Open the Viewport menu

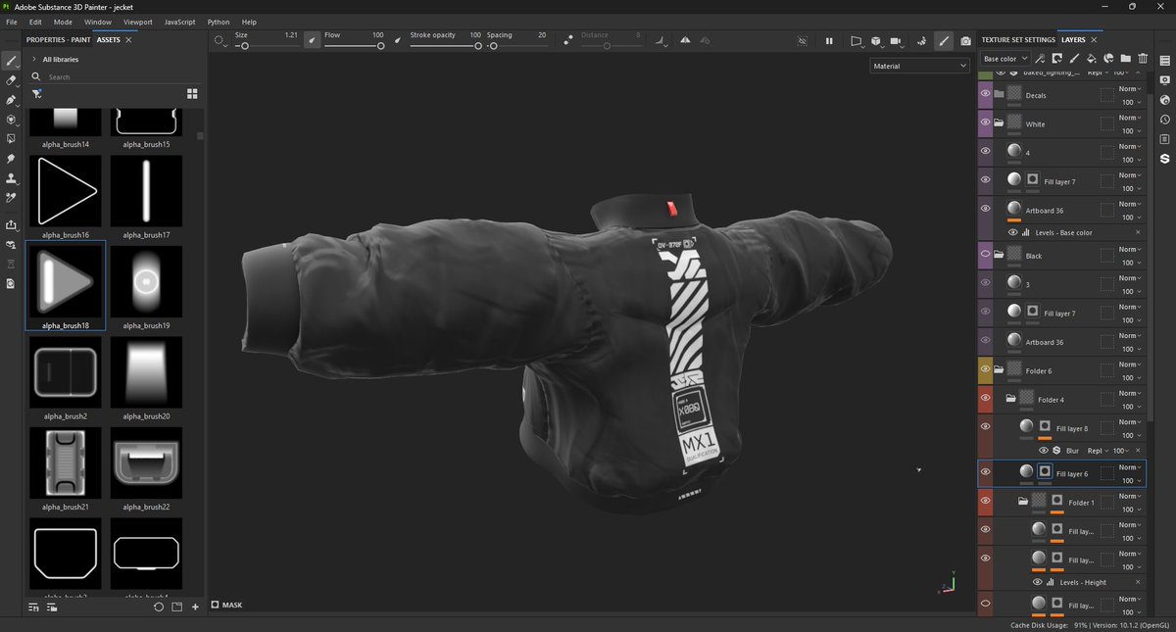pos(137,22)
